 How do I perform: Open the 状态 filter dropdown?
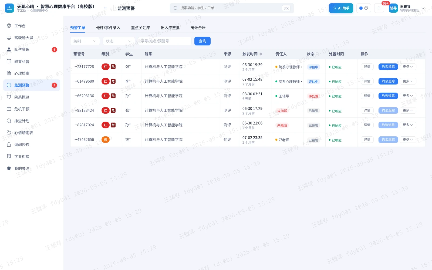pos(119,41)
